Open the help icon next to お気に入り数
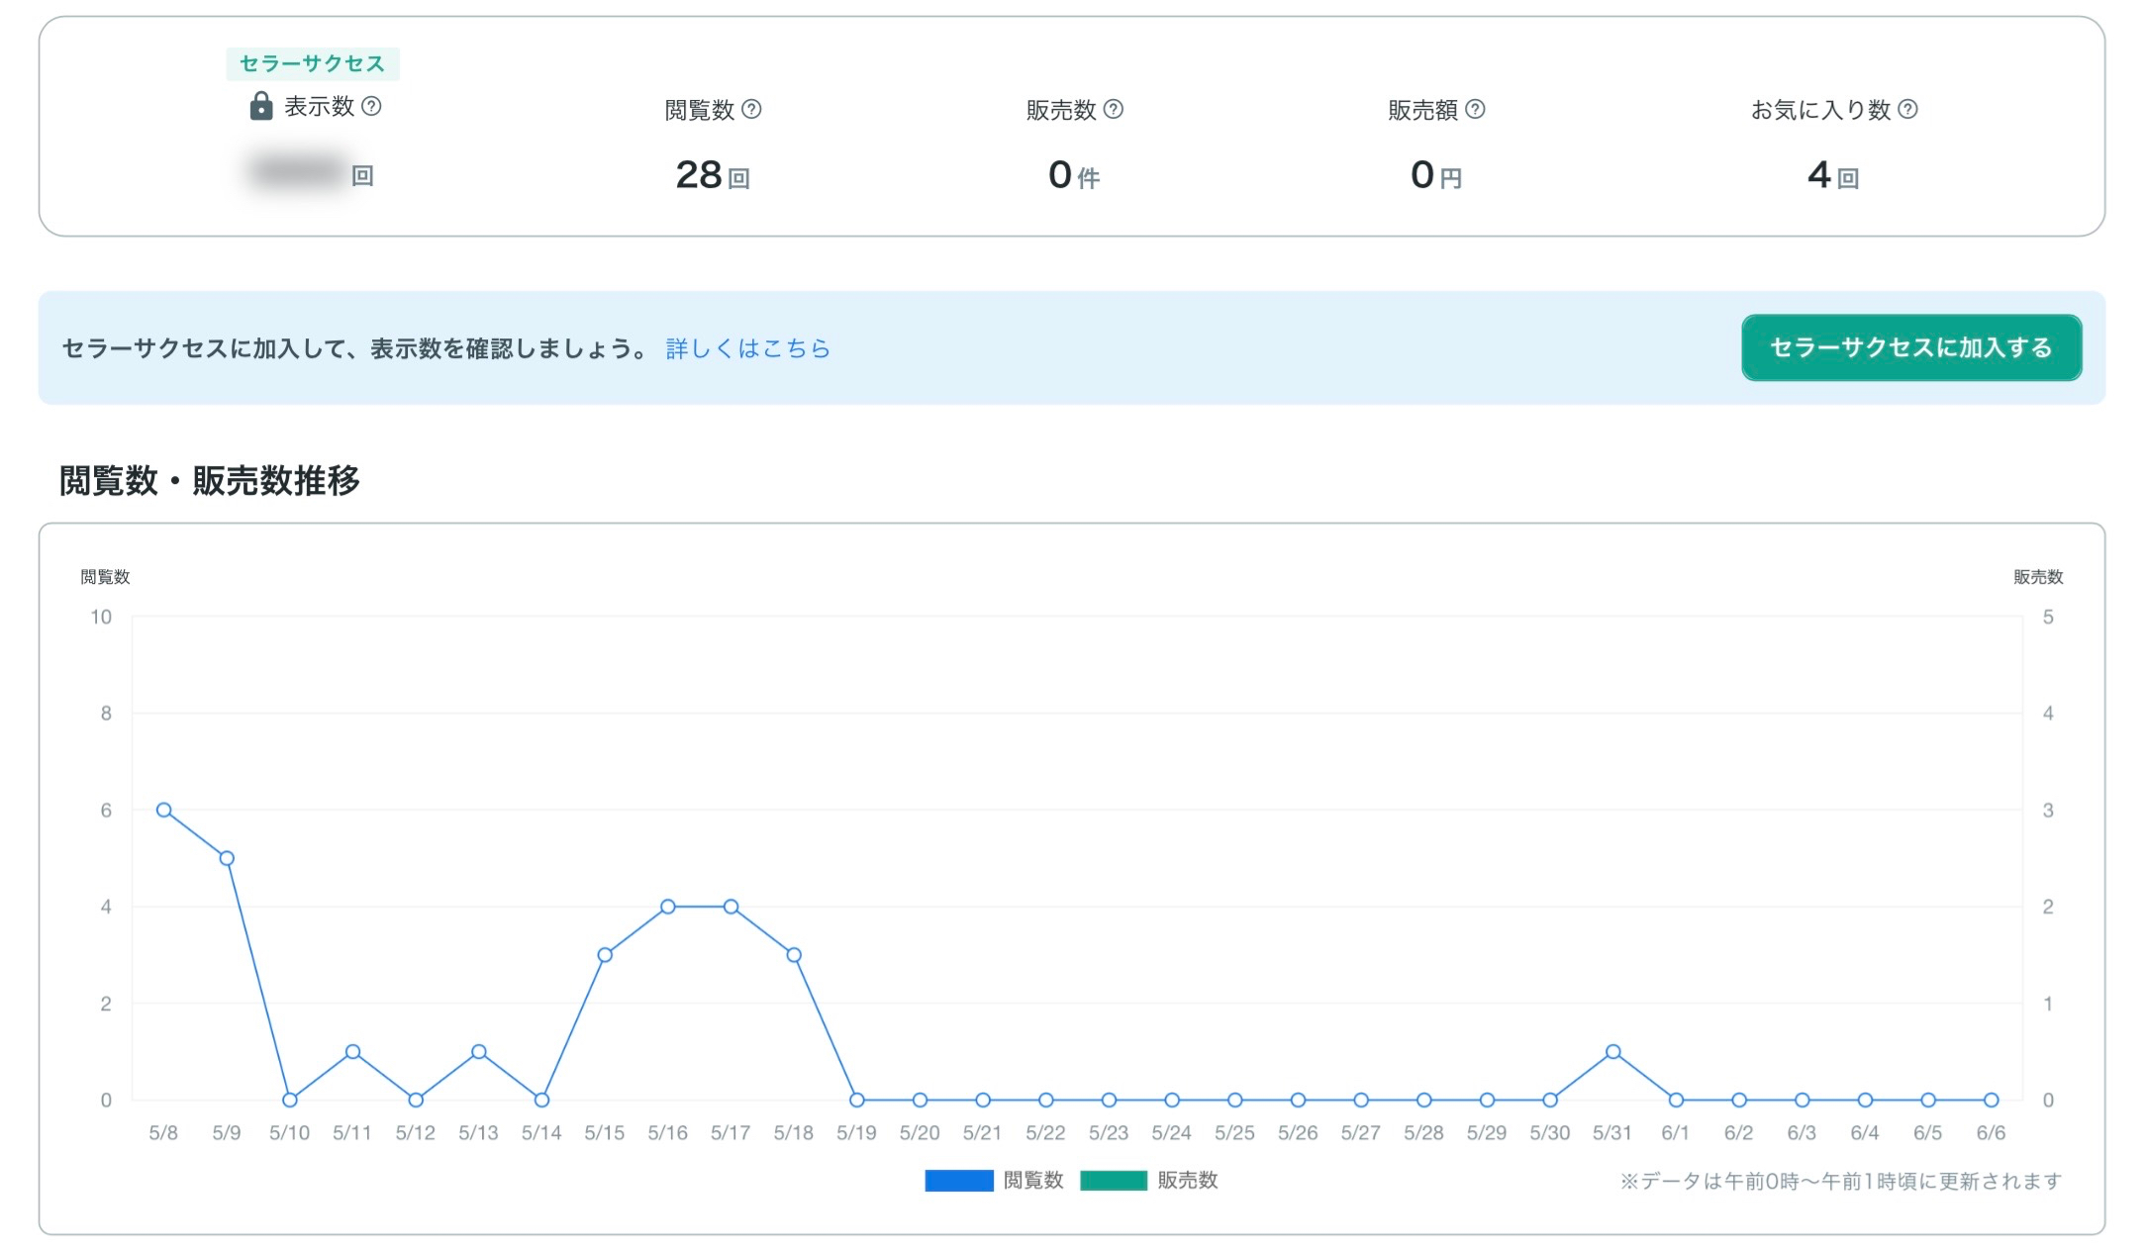This screenshot has width=2146, height=1250. click(x=1907, y=109)
